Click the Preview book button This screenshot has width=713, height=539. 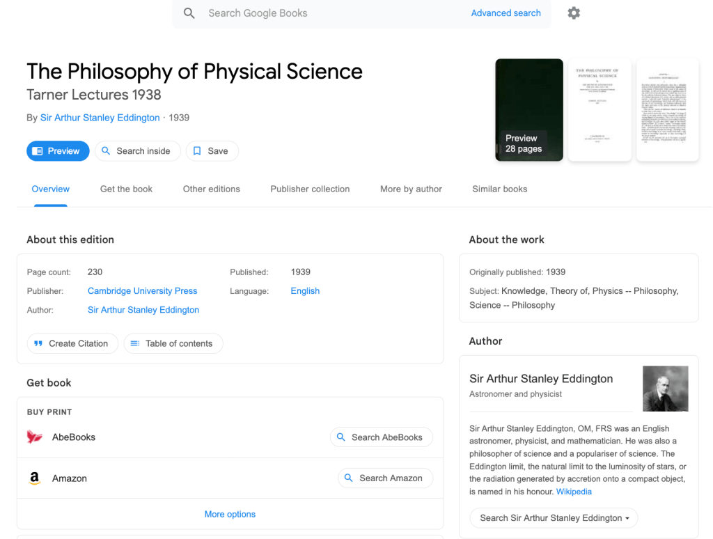pos(58,151)
